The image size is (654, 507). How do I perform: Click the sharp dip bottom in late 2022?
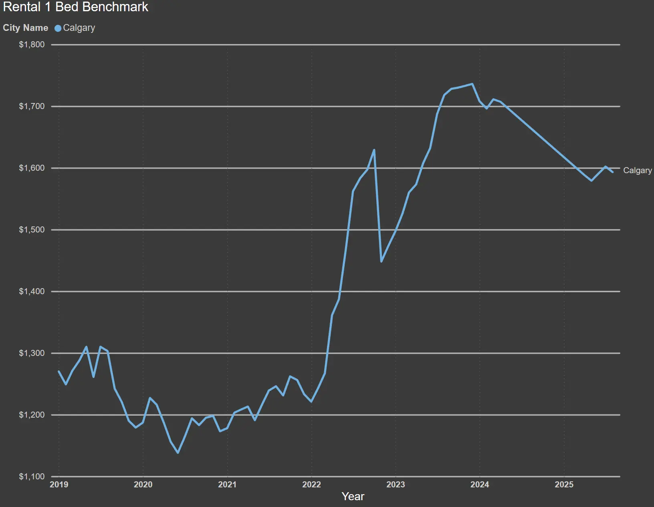click(381, 261)
